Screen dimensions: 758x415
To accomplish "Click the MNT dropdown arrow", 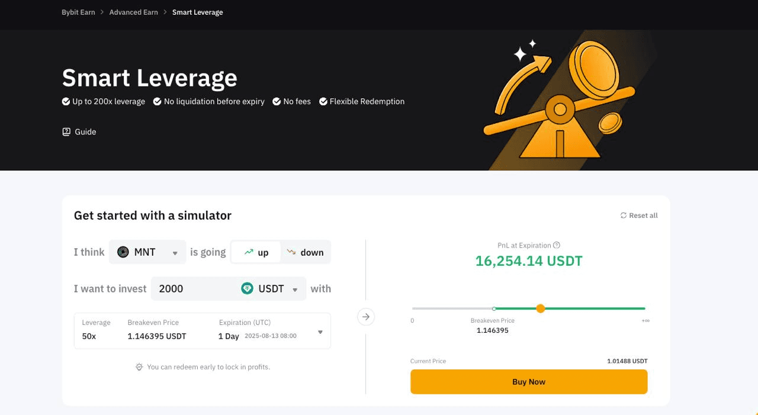I will tap(175, 253).
